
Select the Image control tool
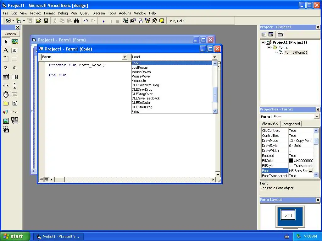point(6,121)
